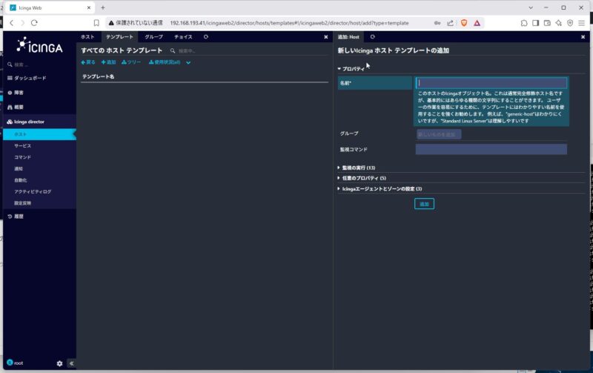Click the password key icon in address bar
This screenshot has height=373, width=593.
tap(437, 23)
